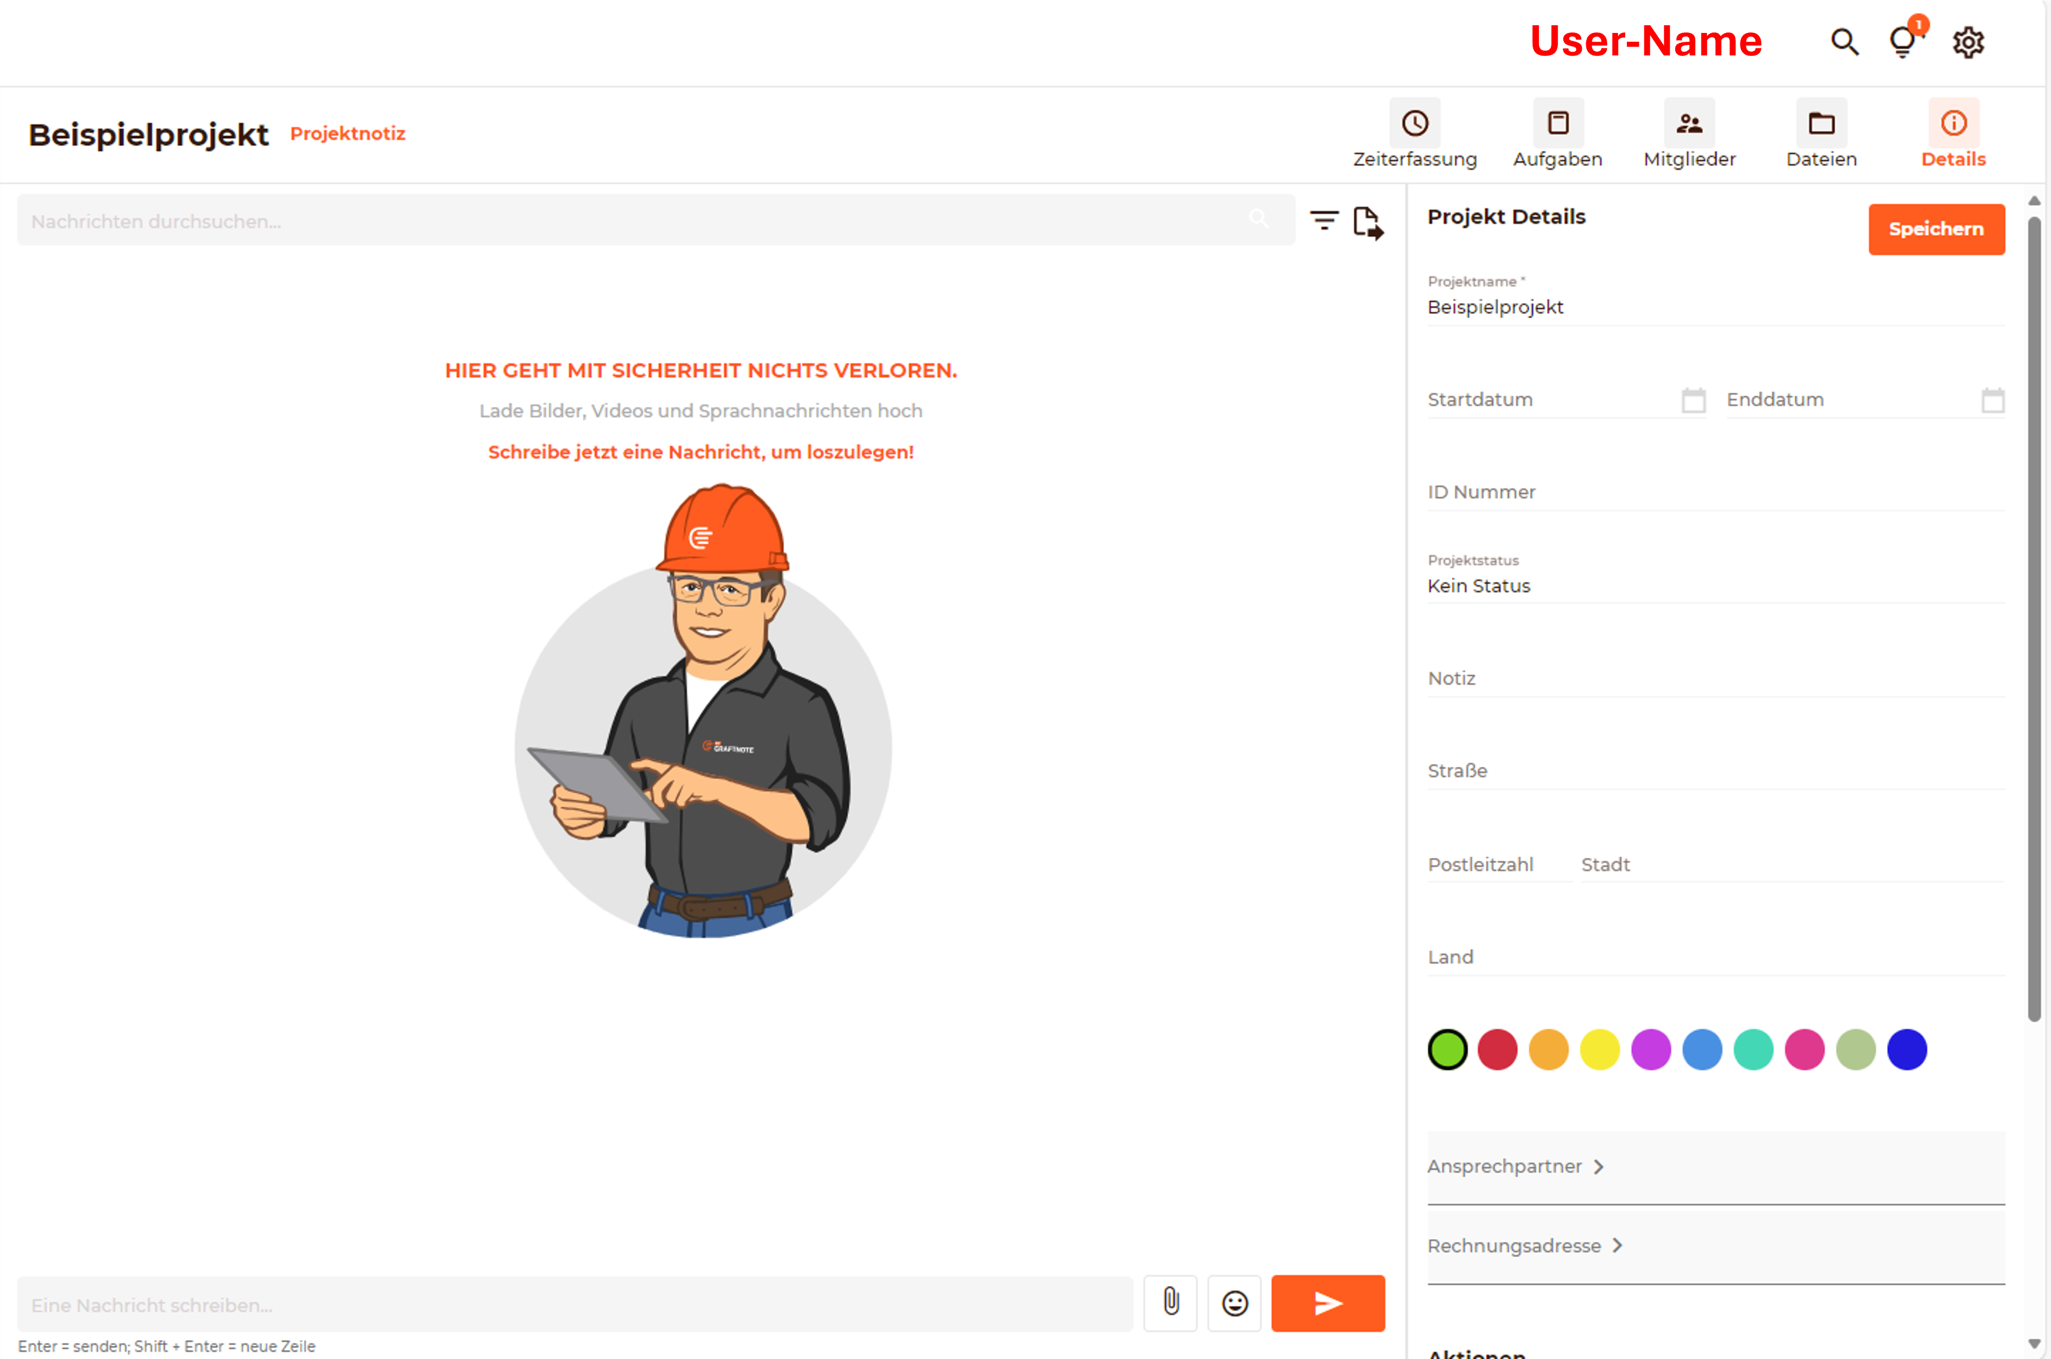Open the search magnifier in header
Image resolution: width=2051 pixels, height=1359 pixels.
[x=1844, y=42]
